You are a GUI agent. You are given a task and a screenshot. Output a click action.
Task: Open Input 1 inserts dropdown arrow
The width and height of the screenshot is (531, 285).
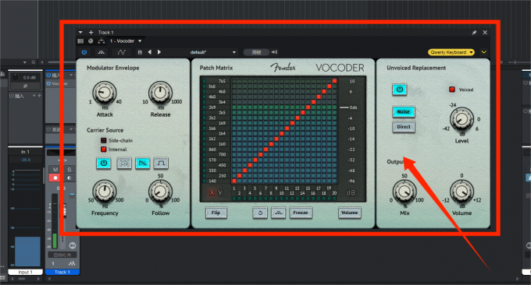34,96
